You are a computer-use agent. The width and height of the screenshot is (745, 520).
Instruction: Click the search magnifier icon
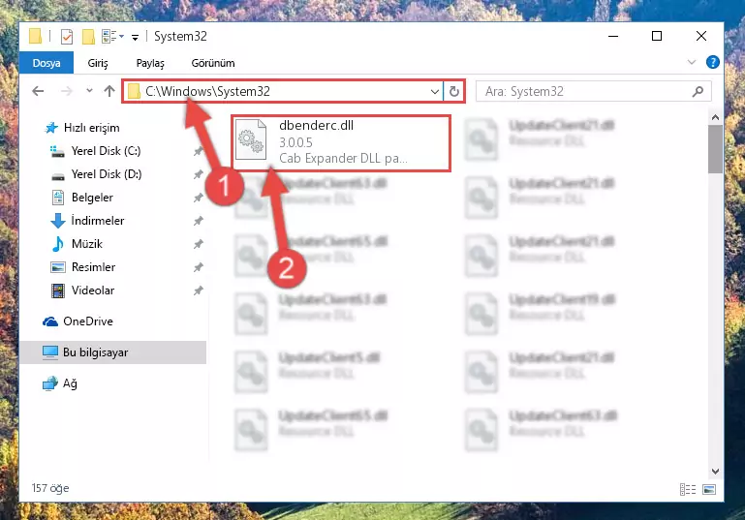click(698, 91)
